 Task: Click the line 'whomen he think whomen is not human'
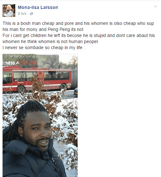coord(50,41)
